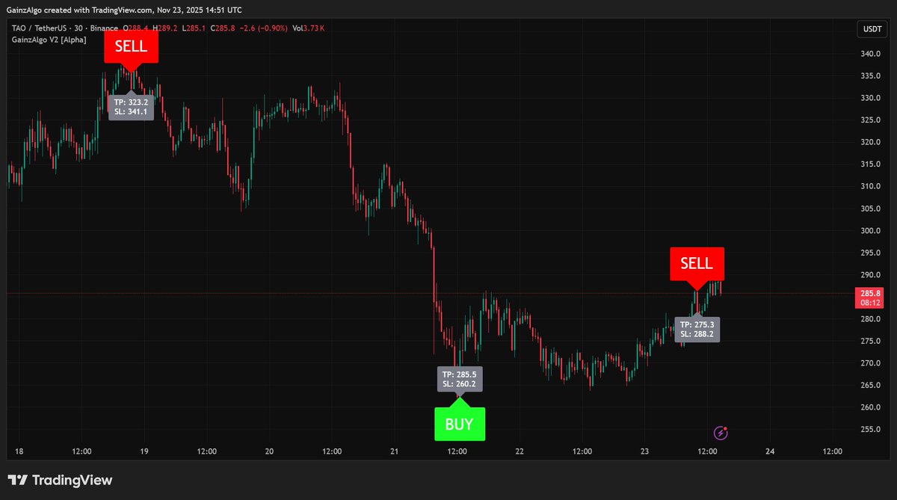Click the 295.0 price axis label

click(872, 253)
